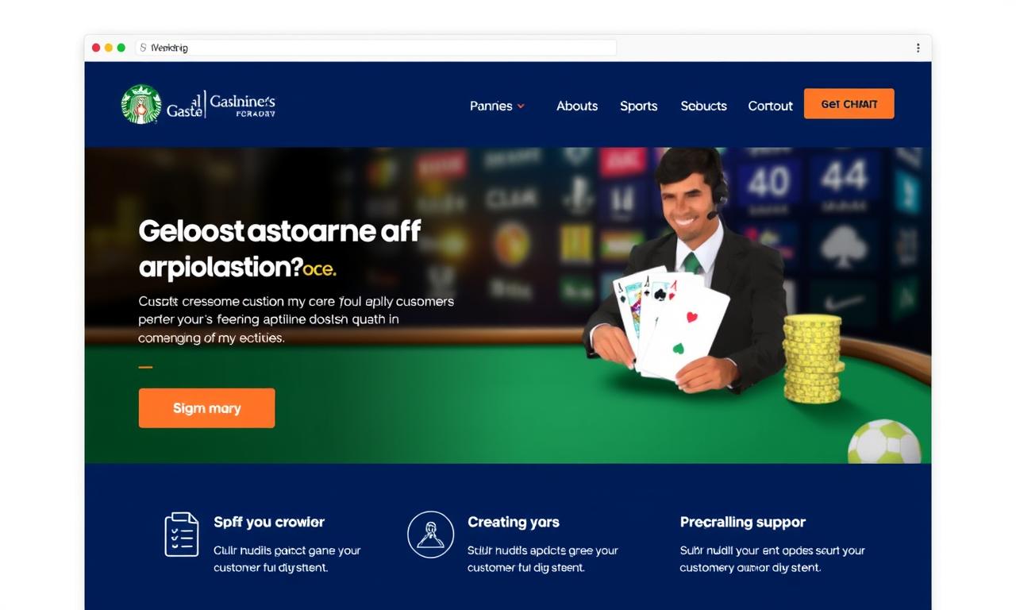Click the checklist clipboard icon
1016x610 pixels.
(182, 535)
